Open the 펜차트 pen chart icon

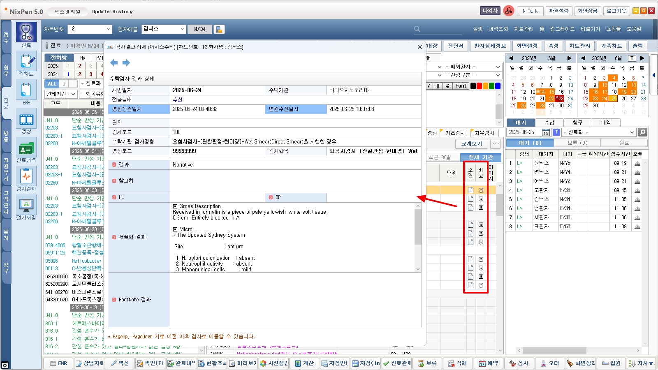(x=26, y=61)
